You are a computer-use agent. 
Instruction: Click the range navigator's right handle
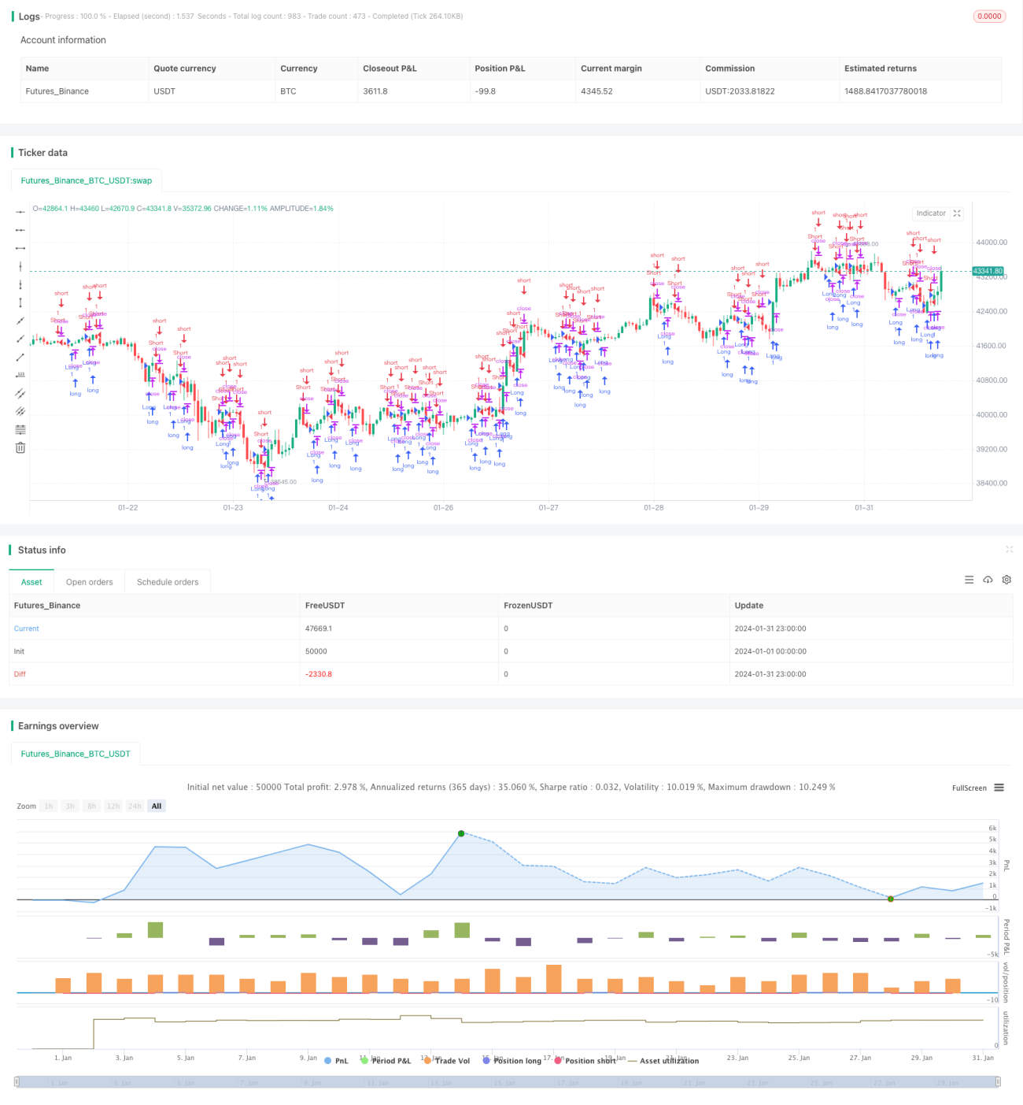(x=998, y=1082)
